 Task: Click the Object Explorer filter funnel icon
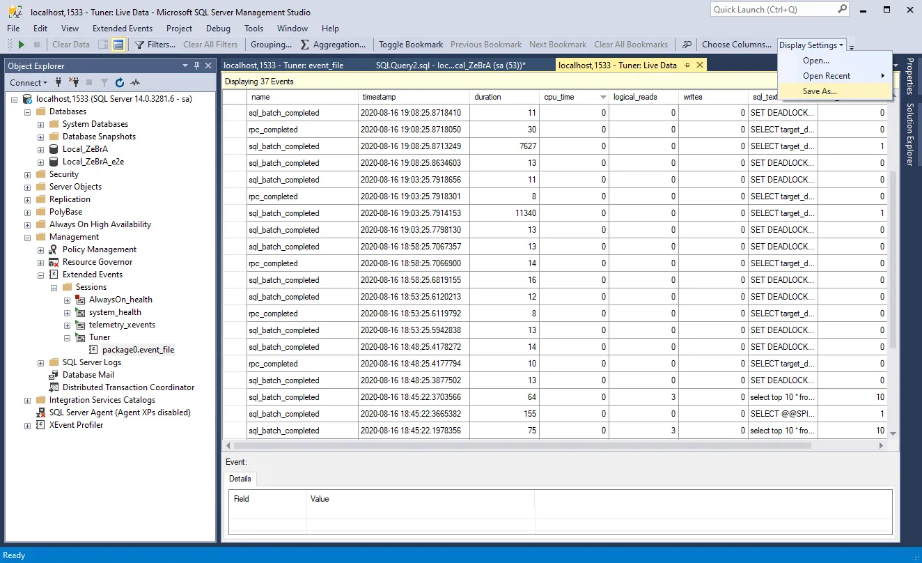(x=104, y=82)
